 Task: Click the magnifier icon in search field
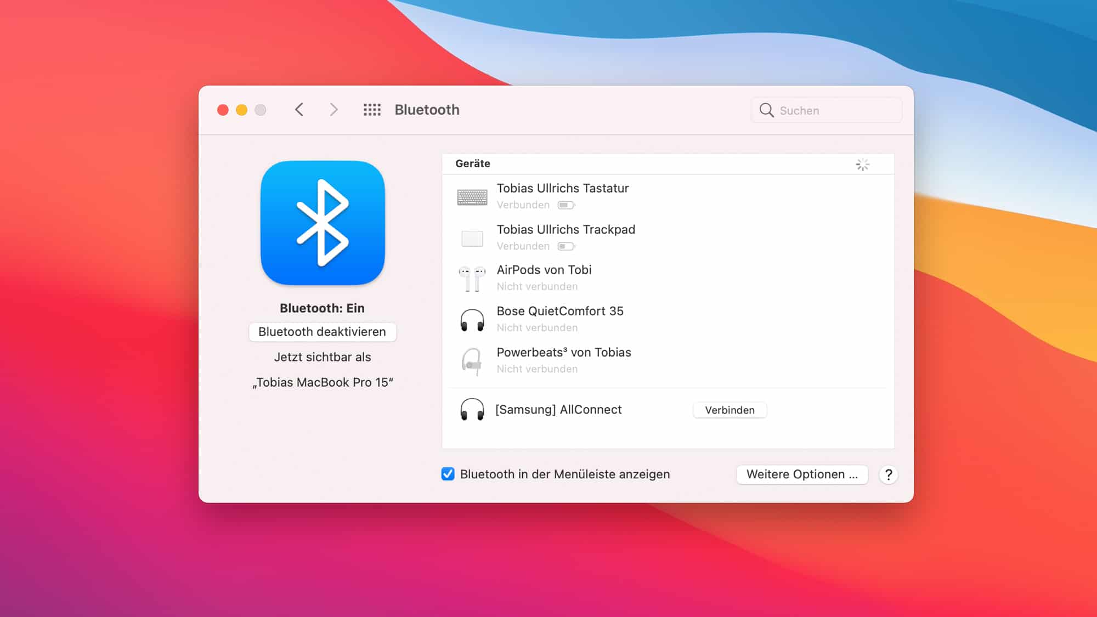click(766, 110)
